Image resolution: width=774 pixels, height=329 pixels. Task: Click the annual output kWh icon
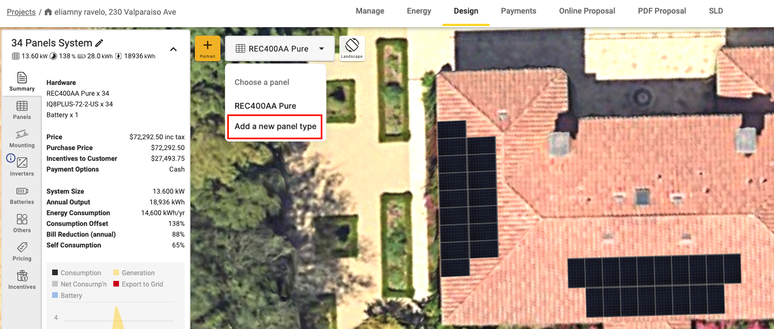click(x=118, y=56)
